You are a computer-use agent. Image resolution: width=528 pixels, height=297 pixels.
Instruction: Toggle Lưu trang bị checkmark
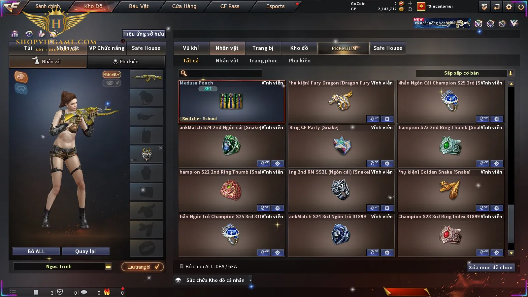tap(157, 267)
